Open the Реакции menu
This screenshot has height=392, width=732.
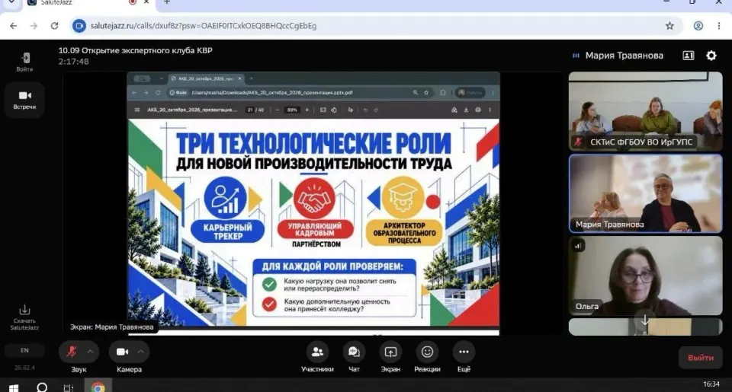click(427, 357)
